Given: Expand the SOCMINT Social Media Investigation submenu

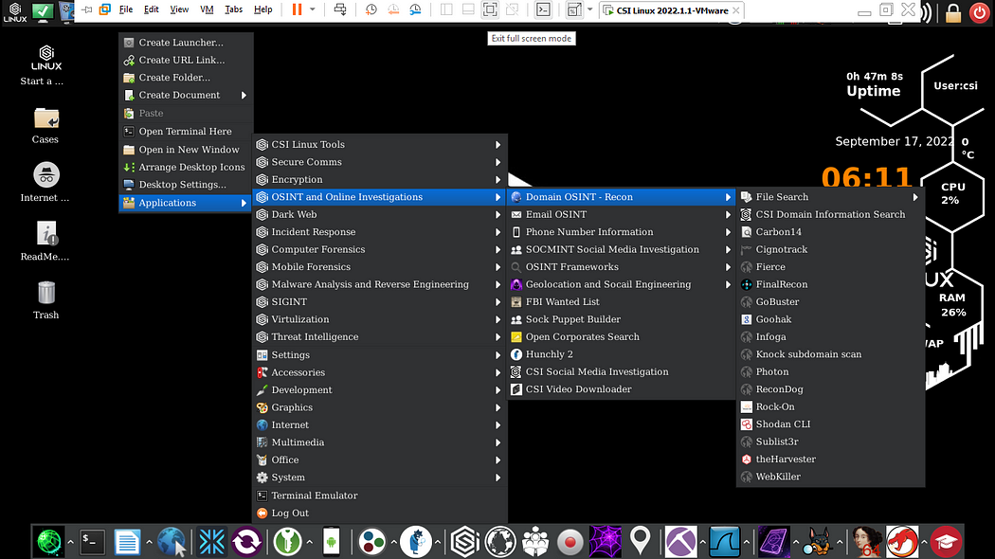Looking at the screenshot, I should [622, 249].
